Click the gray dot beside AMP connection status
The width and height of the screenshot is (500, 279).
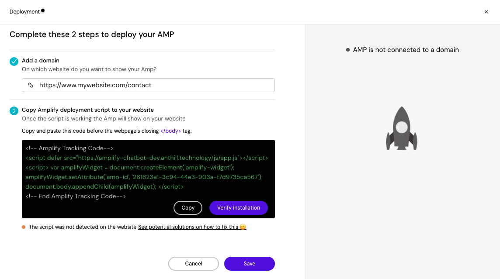(x=348, y=50)
